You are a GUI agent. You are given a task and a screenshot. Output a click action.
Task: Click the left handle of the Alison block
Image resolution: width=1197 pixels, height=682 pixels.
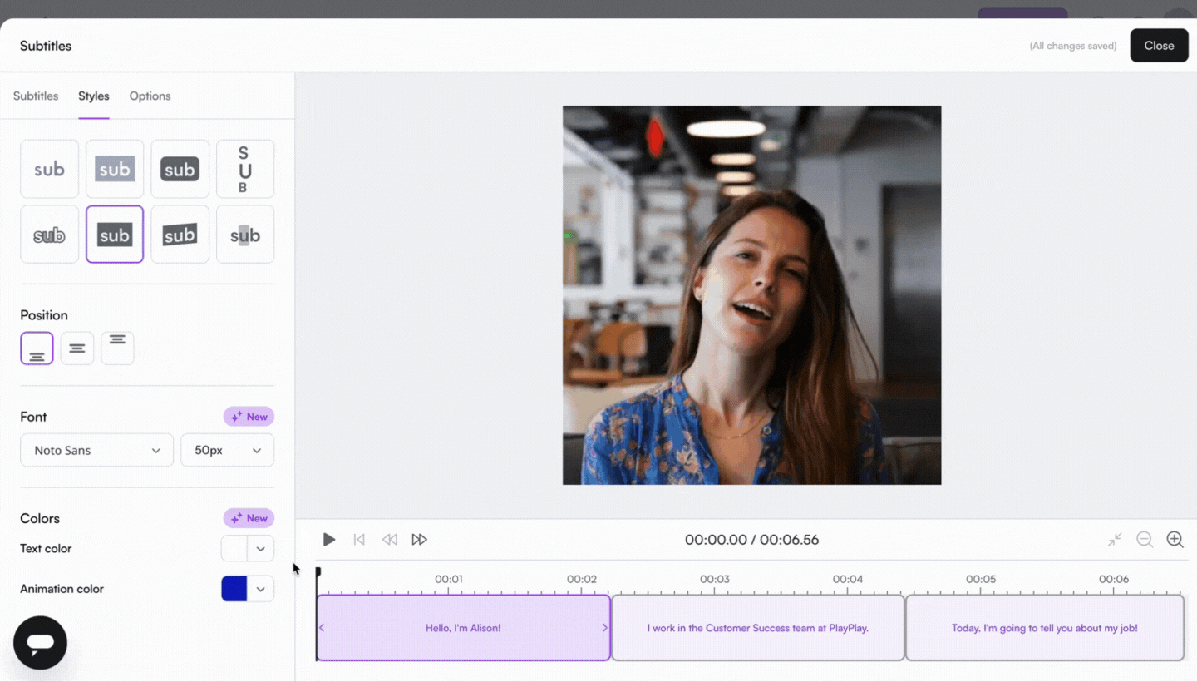coord(322,628)
